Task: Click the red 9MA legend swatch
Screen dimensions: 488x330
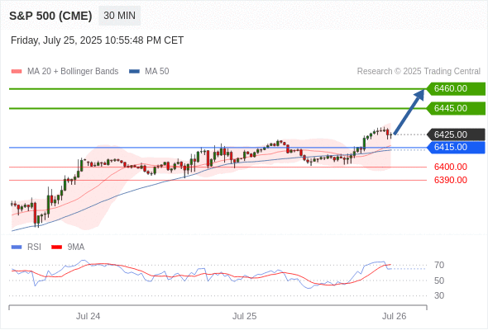Action: (56, 247)
